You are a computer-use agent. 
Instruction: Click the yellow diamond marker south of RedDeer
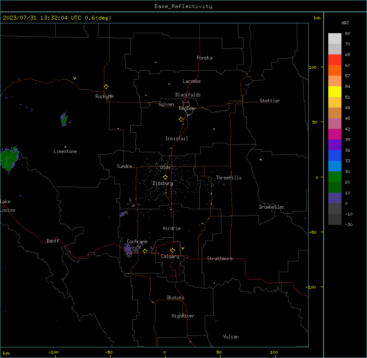[x=181, y=119]
